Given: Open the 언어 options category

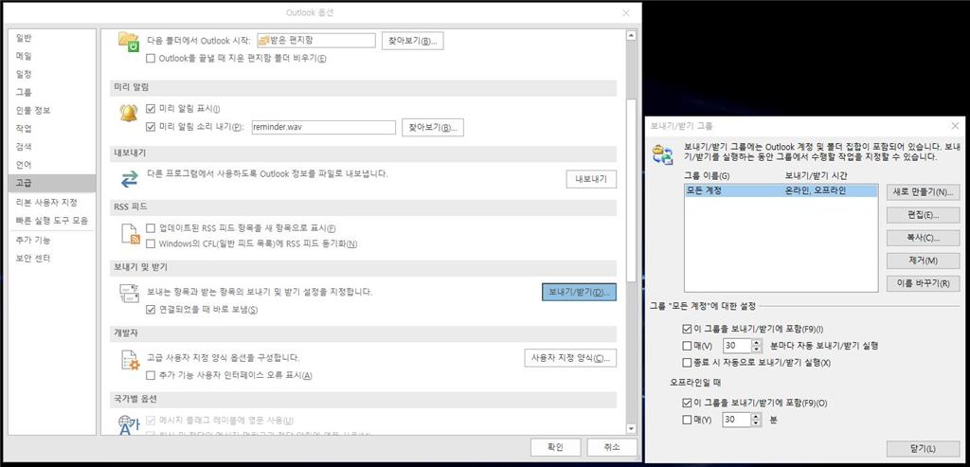Looking at the screenshot, I should coord(52,165).
